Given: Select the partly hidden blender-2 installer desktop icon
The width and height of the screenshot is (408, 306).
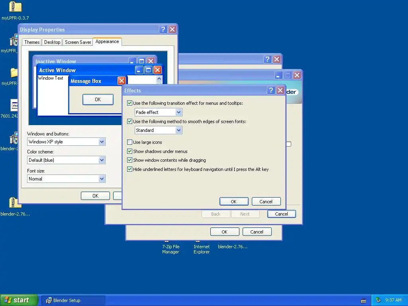Looking at the screenshot, I should point(14,138).
